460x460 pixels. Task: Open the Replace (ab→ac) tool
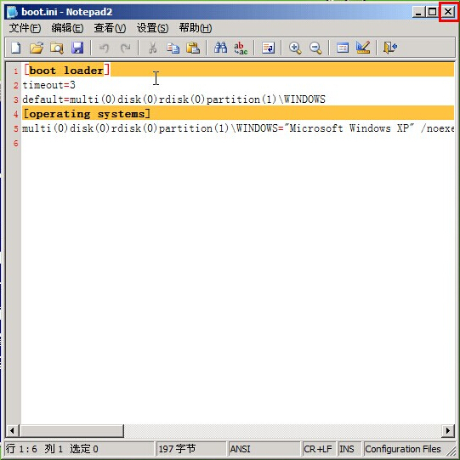(x=241, y=48)
